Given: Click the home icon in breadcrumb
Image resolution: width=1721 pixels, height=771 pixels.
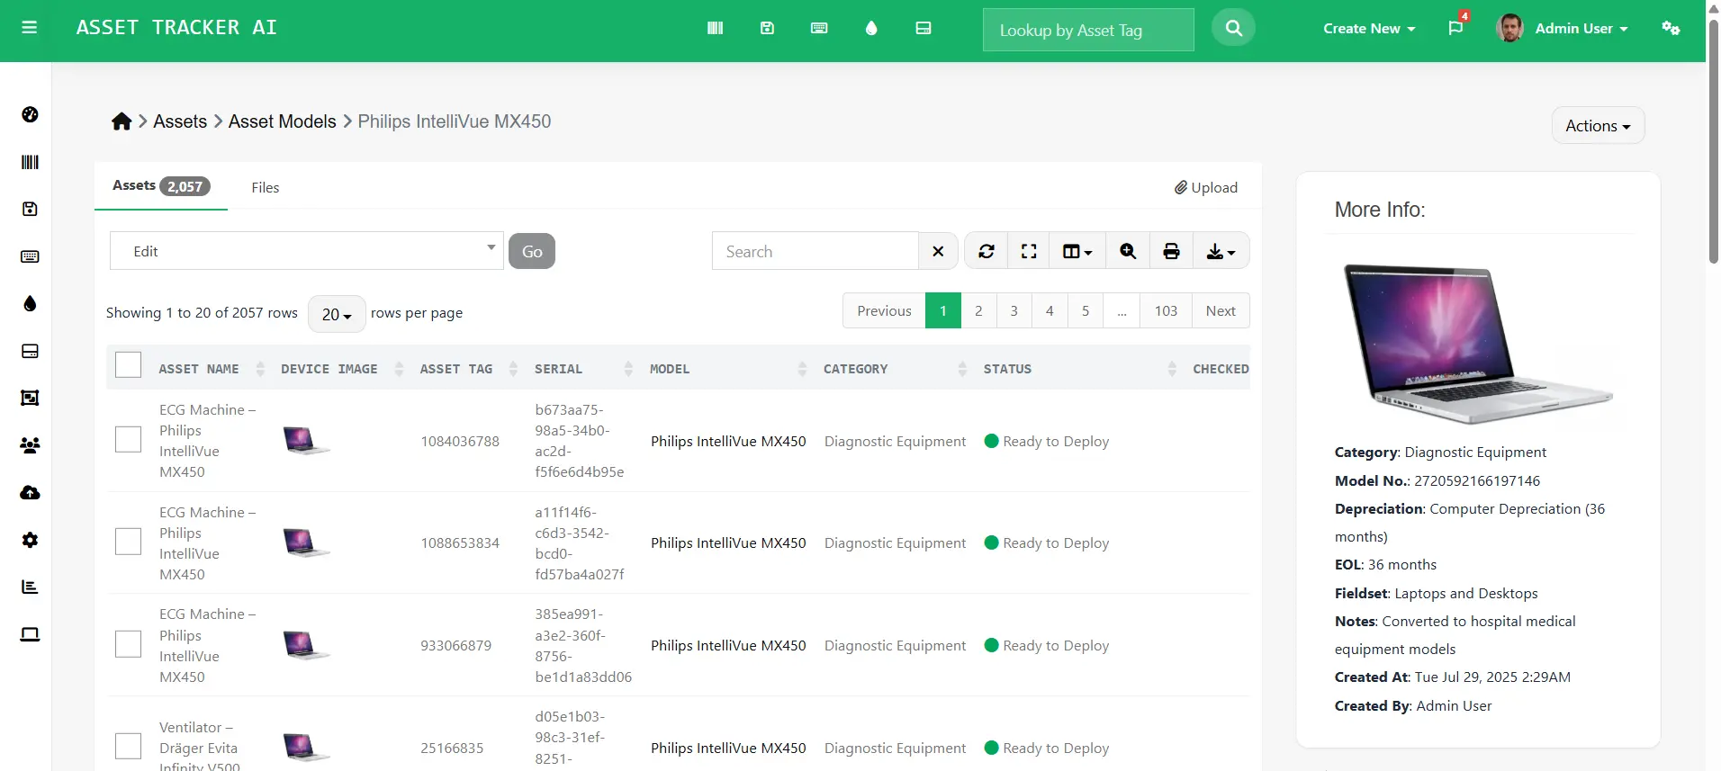Looking at the screenshot, I should [122, 121].
